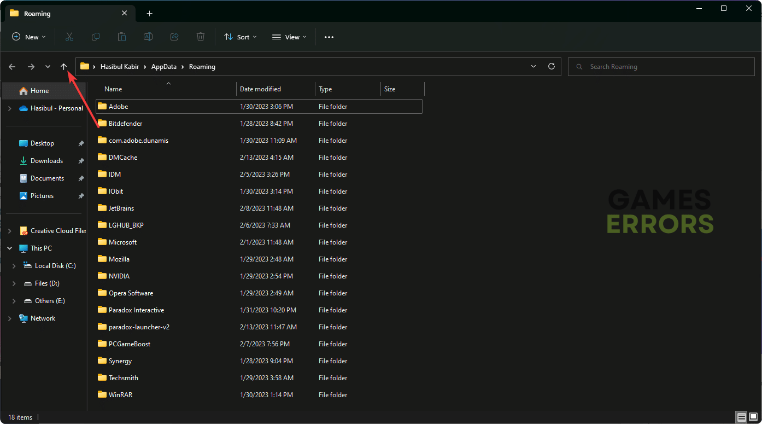Screen dimensions: 762x424
Task: Click the Share icon in toolbar
Action: pyautogui.click(x=174, y=37)
